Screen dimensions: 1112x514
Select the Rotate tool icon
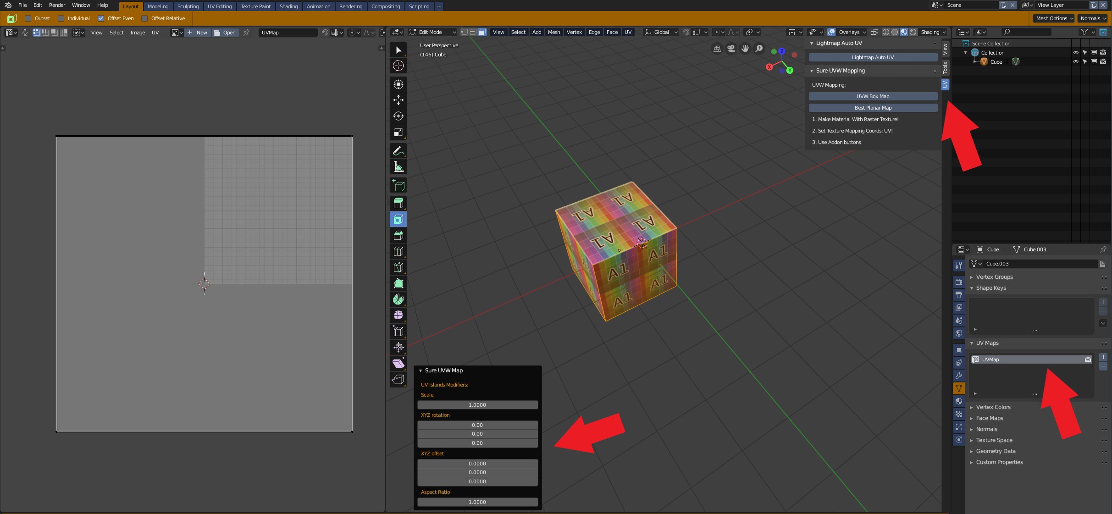point(398,116)
